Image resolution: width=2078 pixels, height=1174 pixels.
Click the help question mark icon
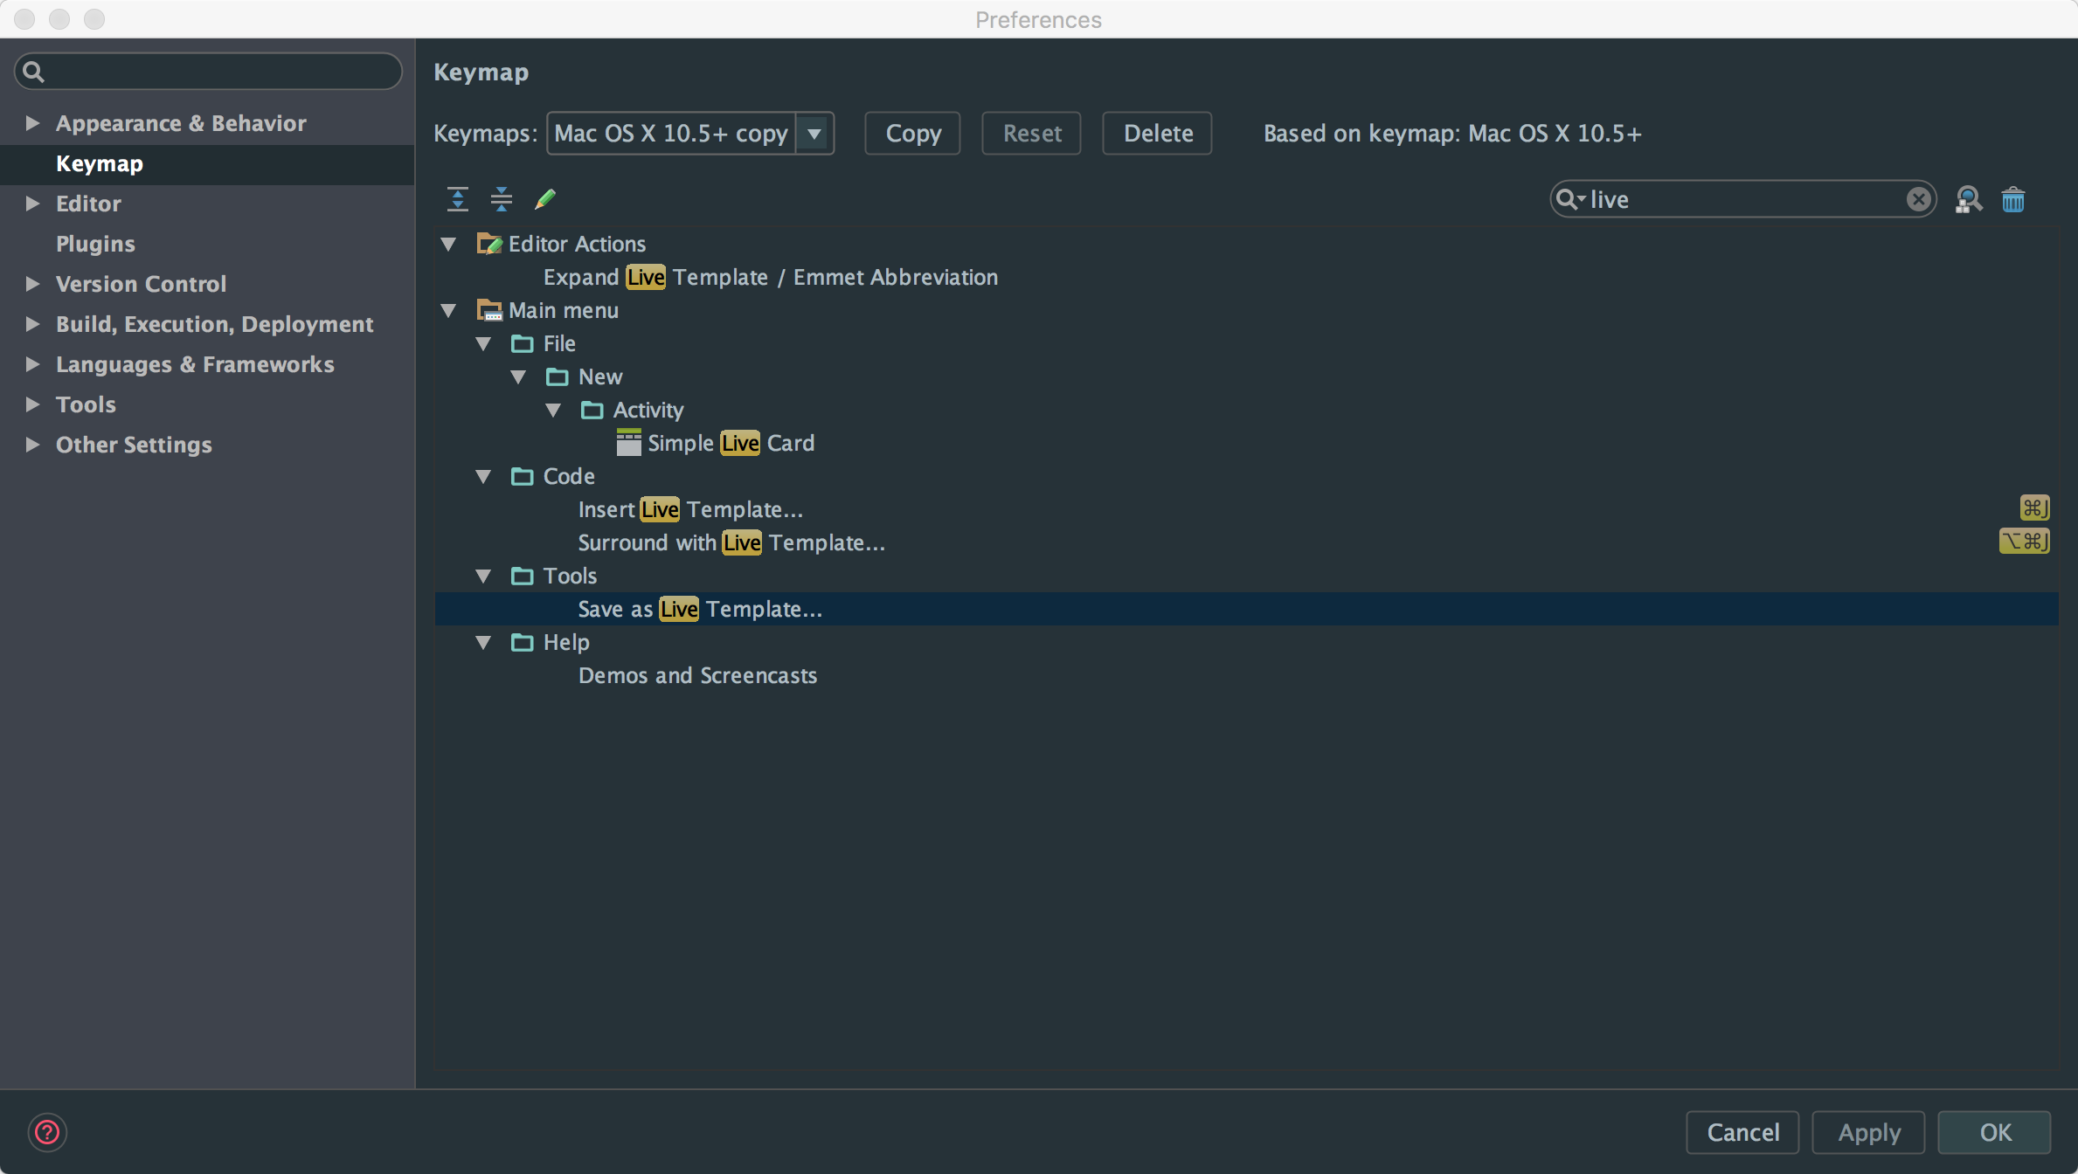[47, 1132]
